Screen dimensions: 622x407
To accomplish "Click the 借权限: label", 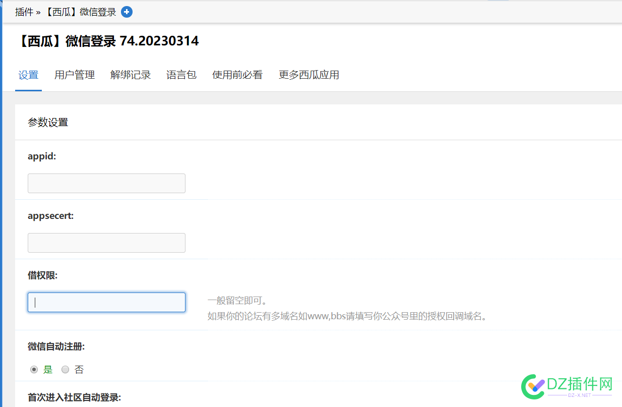I will coord(43,275).
